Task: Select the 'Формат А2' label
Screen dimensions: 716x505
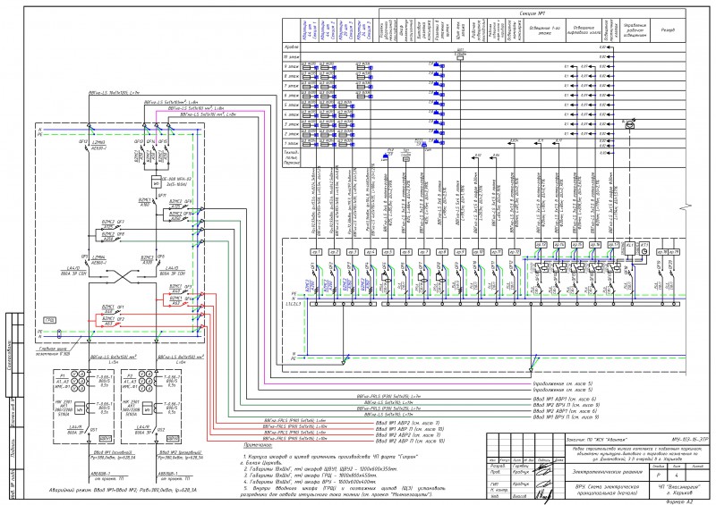Action: point(679,501)
